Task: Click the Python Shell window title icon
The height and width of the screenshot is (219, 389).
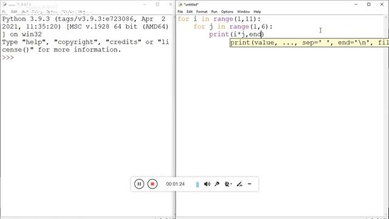Action: click(4, 4)
